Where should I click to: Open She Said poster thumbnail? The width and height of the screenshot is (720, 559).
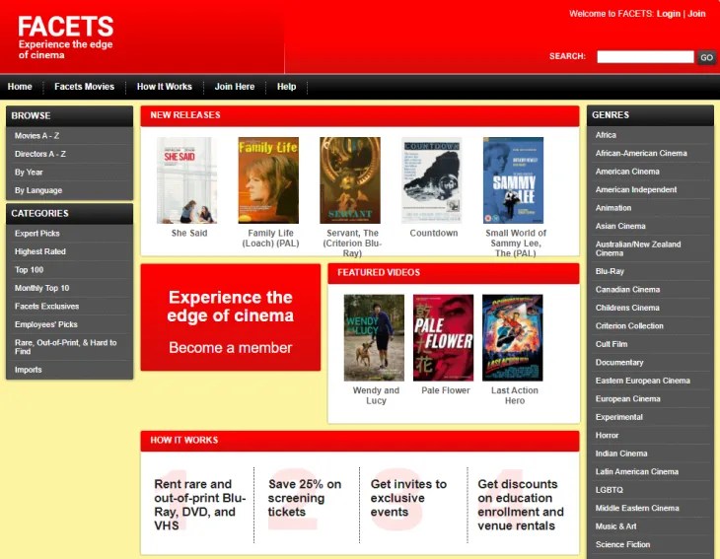click(x=186, y=180)
